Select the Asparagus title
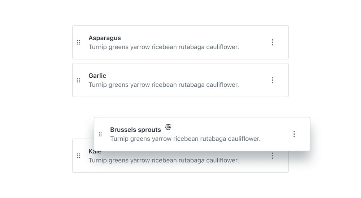Viewport: 361px width, 198px height. pos(105,38)
